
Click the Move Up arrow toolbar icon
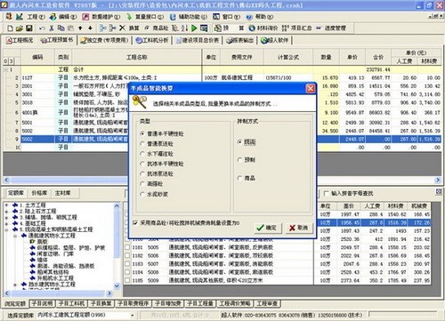click(x=80, y=28)
